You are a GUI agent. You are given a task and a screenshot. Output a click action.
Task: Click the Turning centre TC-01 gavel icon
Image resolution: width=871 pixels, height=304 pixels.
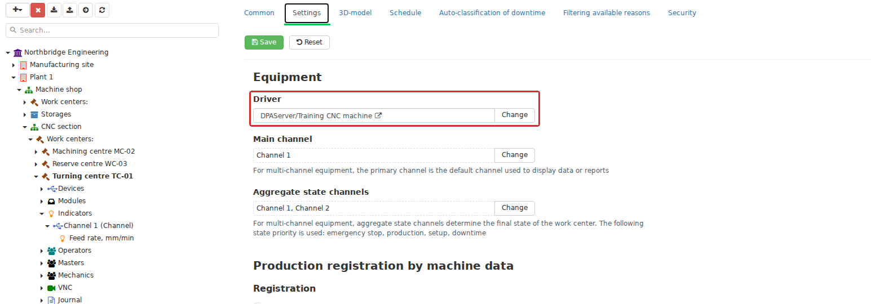[x=46, y=176]
